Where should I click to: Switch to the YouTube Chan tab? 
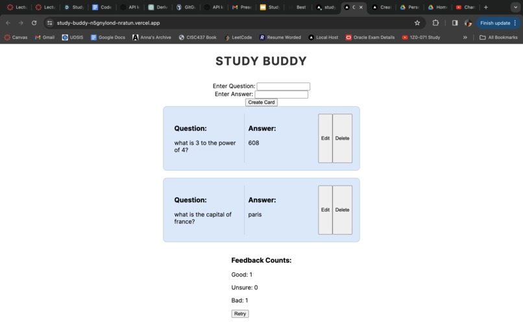[x=466, y=7]
